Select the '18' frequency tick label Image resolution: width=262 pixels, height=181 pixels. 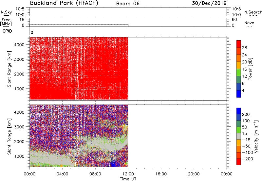[x=22, y=20]
